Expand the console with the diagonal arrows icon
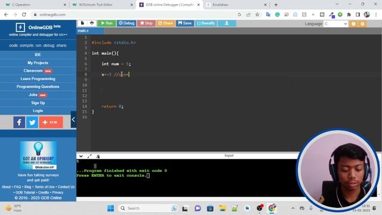 90,156
